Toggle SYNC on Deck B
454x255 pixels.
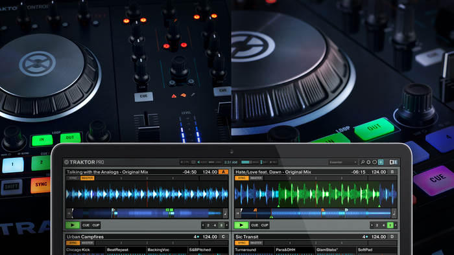point(242,178)
